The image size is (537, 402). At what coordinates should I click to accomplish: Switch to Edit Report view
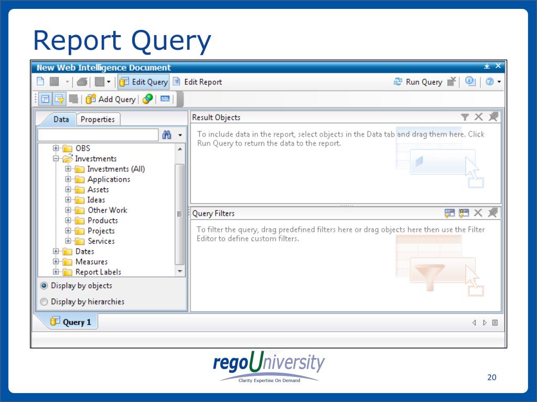197,82
